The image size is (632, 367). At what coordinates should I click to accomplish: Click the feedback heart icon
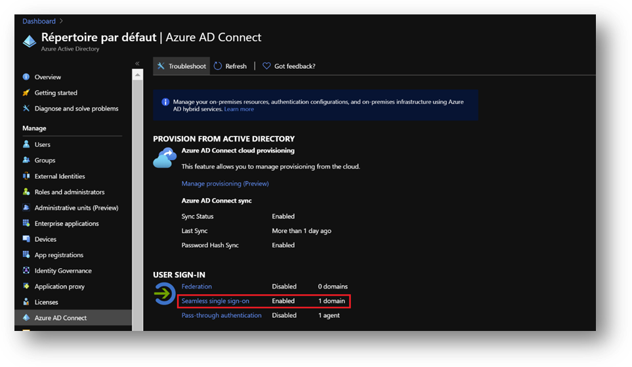coord(266,66)
